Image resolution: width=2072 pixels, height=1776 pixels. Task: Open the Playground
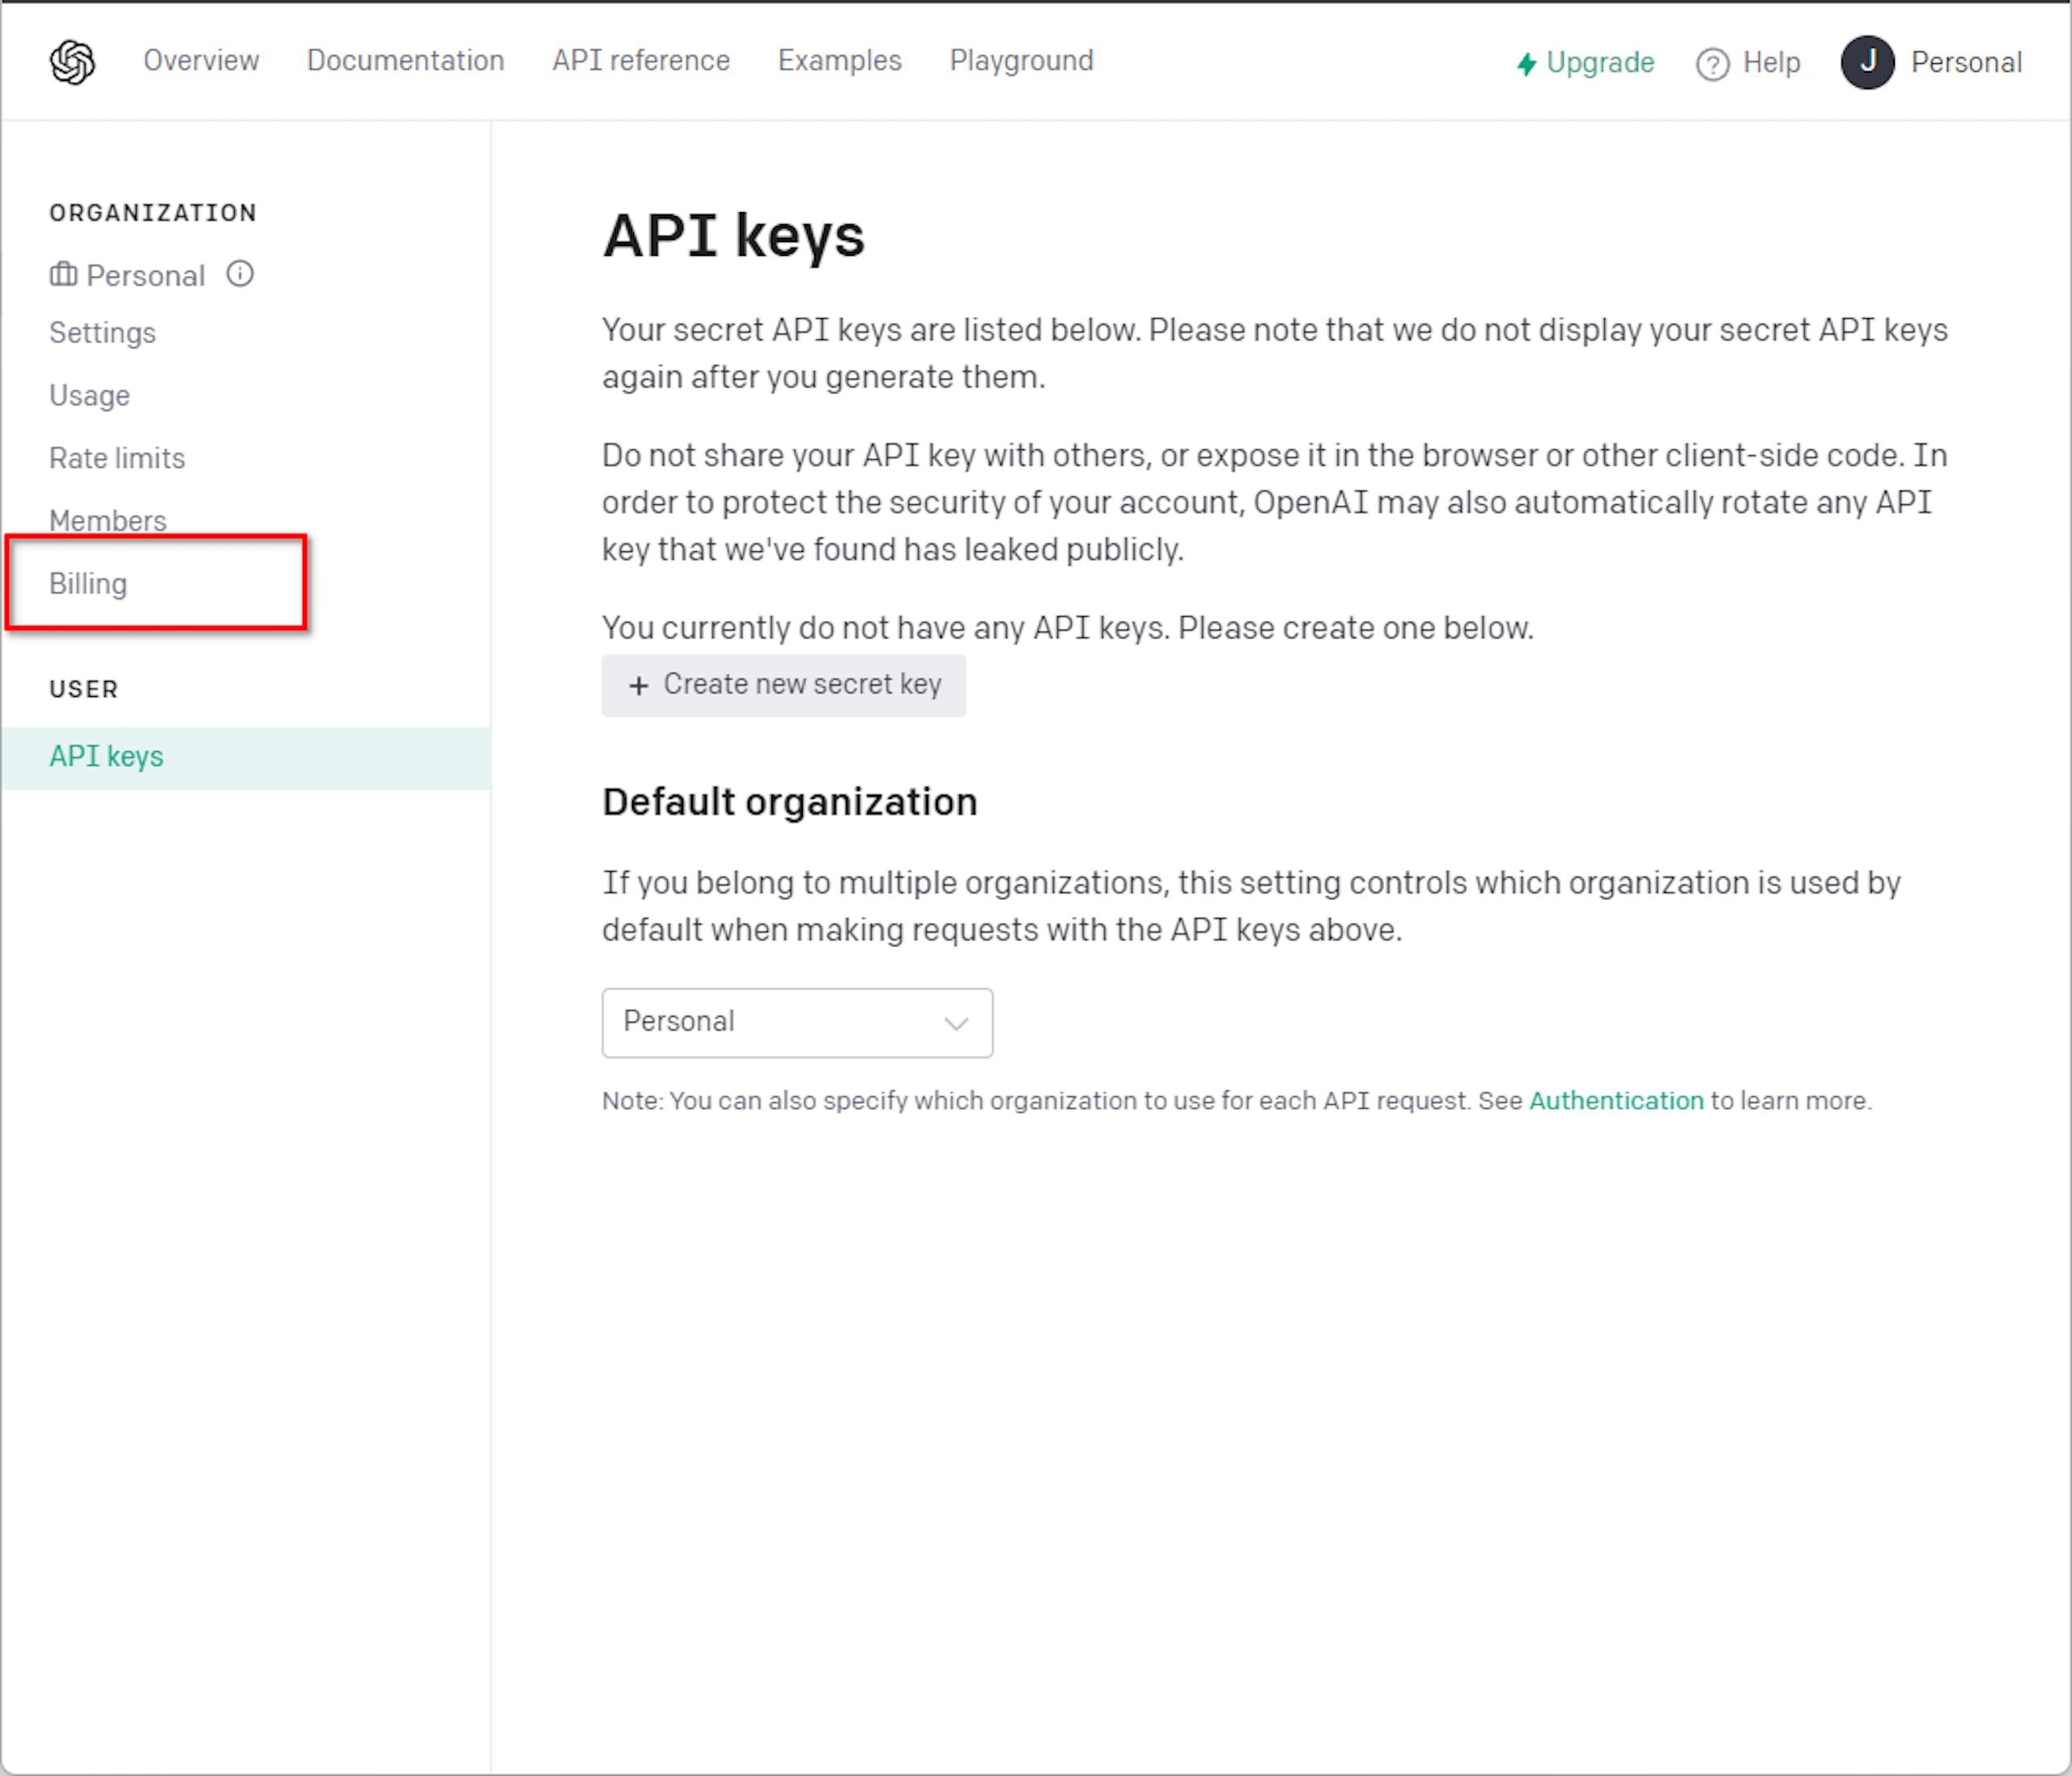coord(1021,61)
